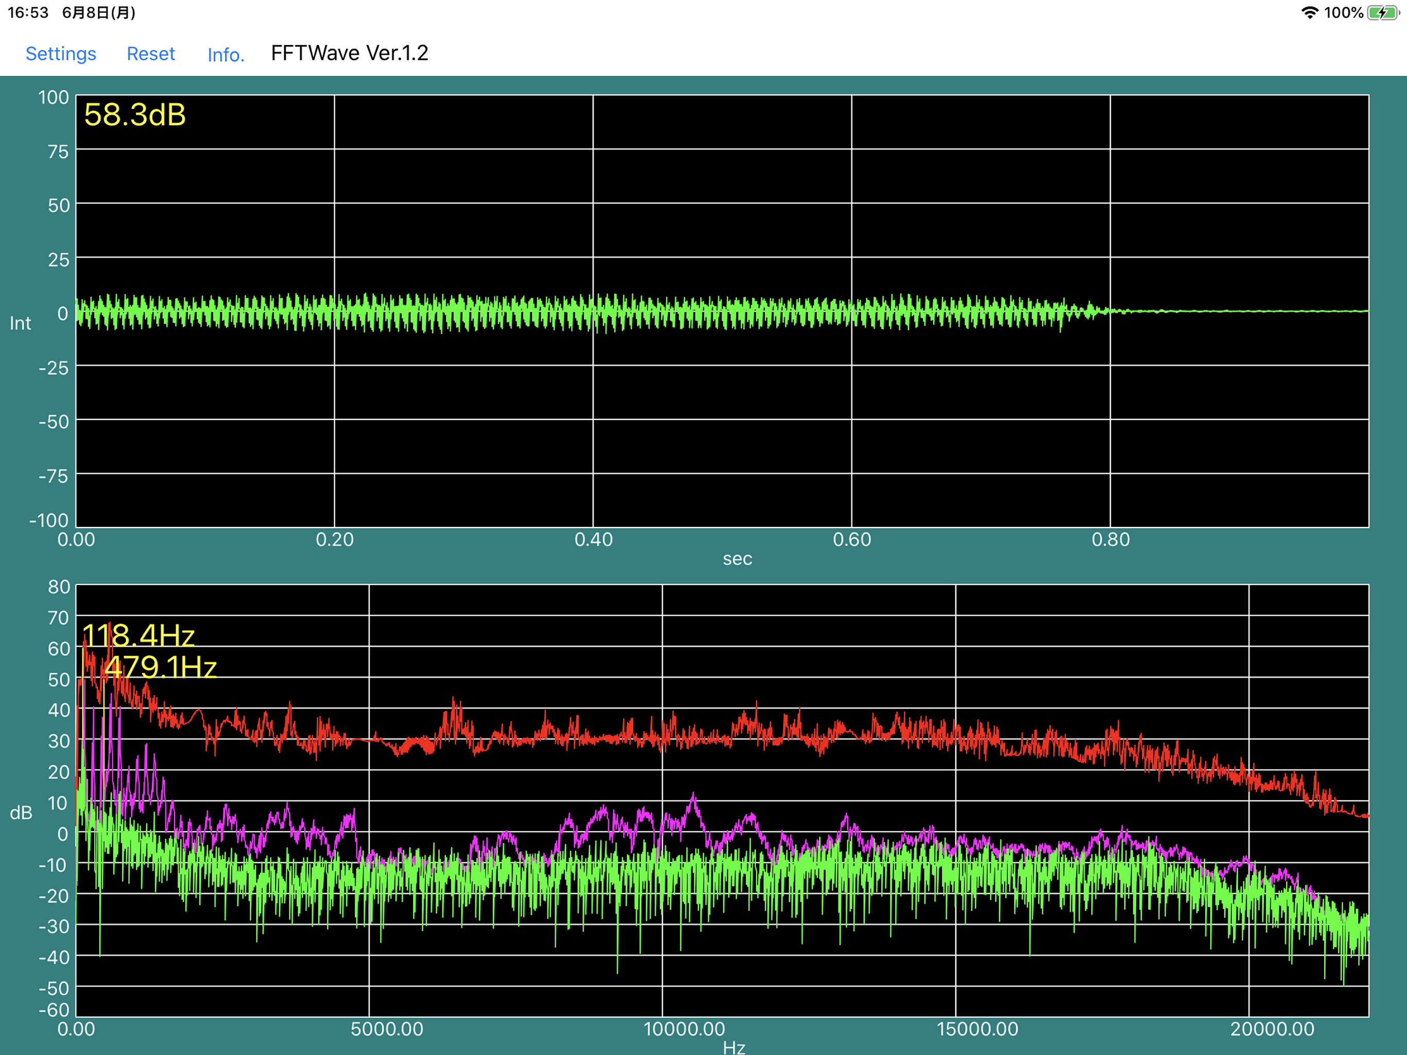Tap the Info. link
The image size is (1407, 1055).
[226, 55]
